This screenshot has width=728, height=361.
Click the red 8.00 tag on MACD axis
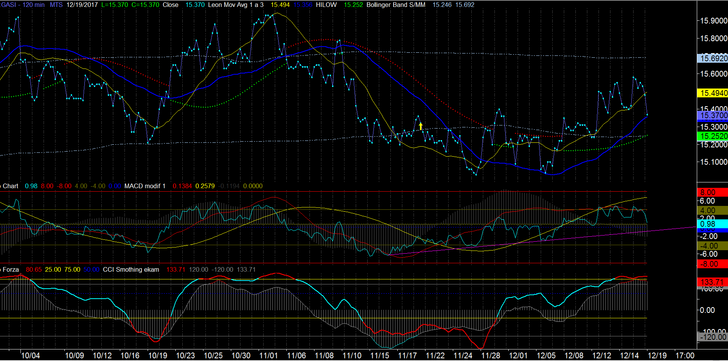click(713, 192)
